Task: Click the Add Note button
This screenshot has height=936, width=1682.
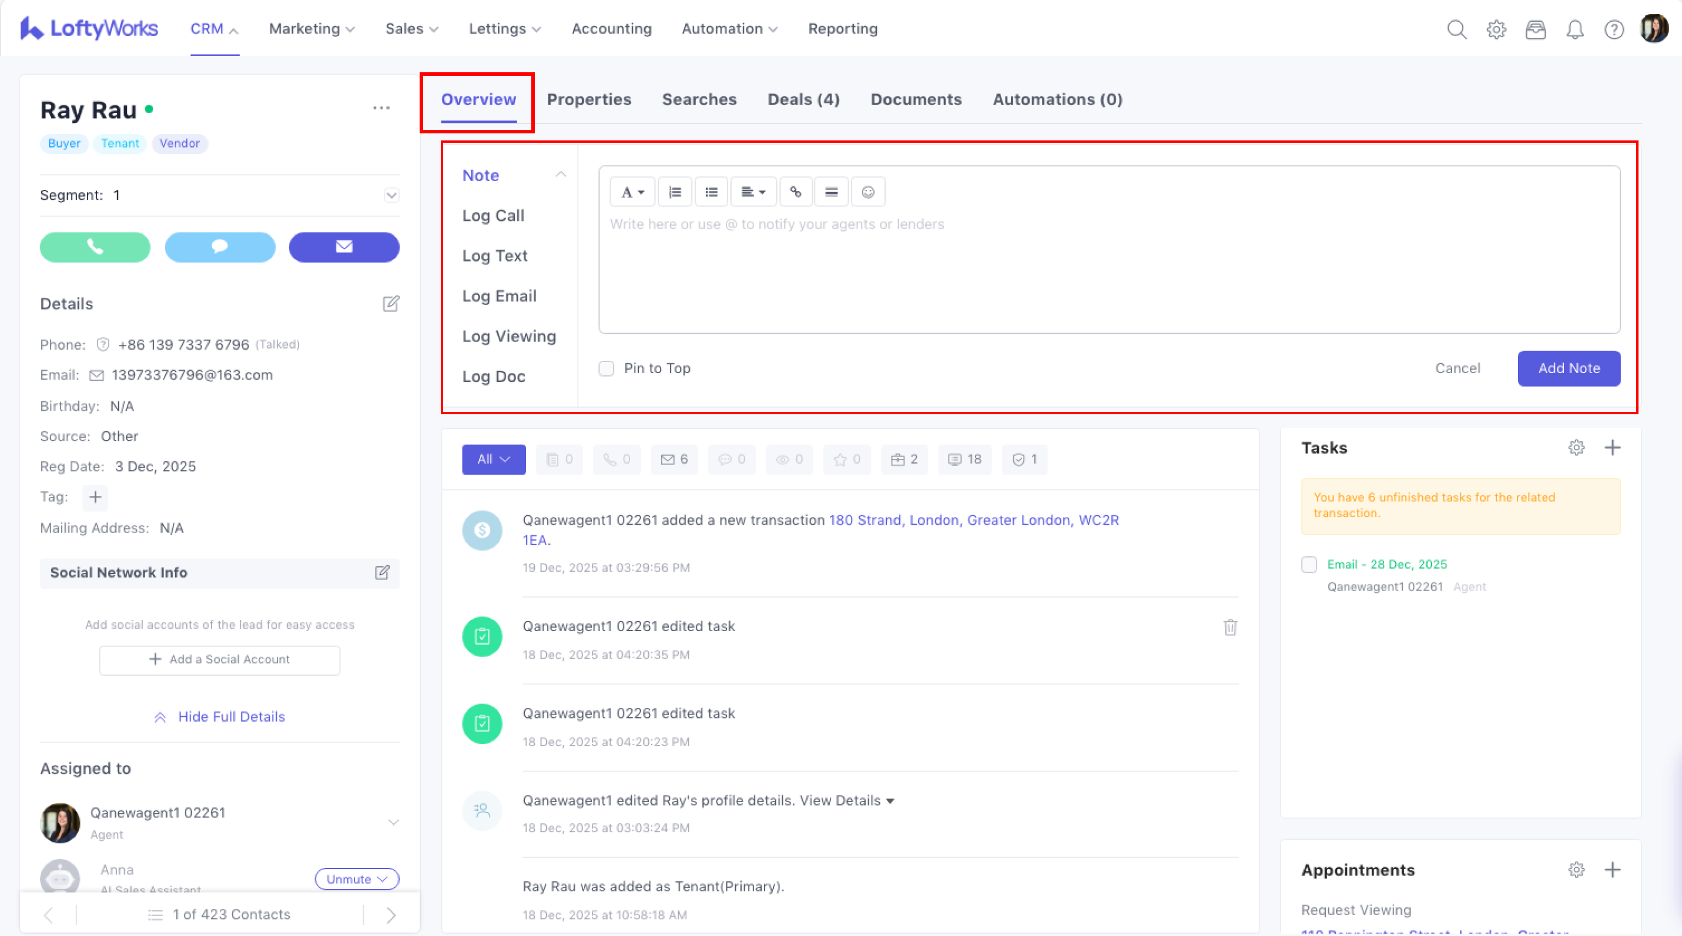Action: [x=1569, y=368]
